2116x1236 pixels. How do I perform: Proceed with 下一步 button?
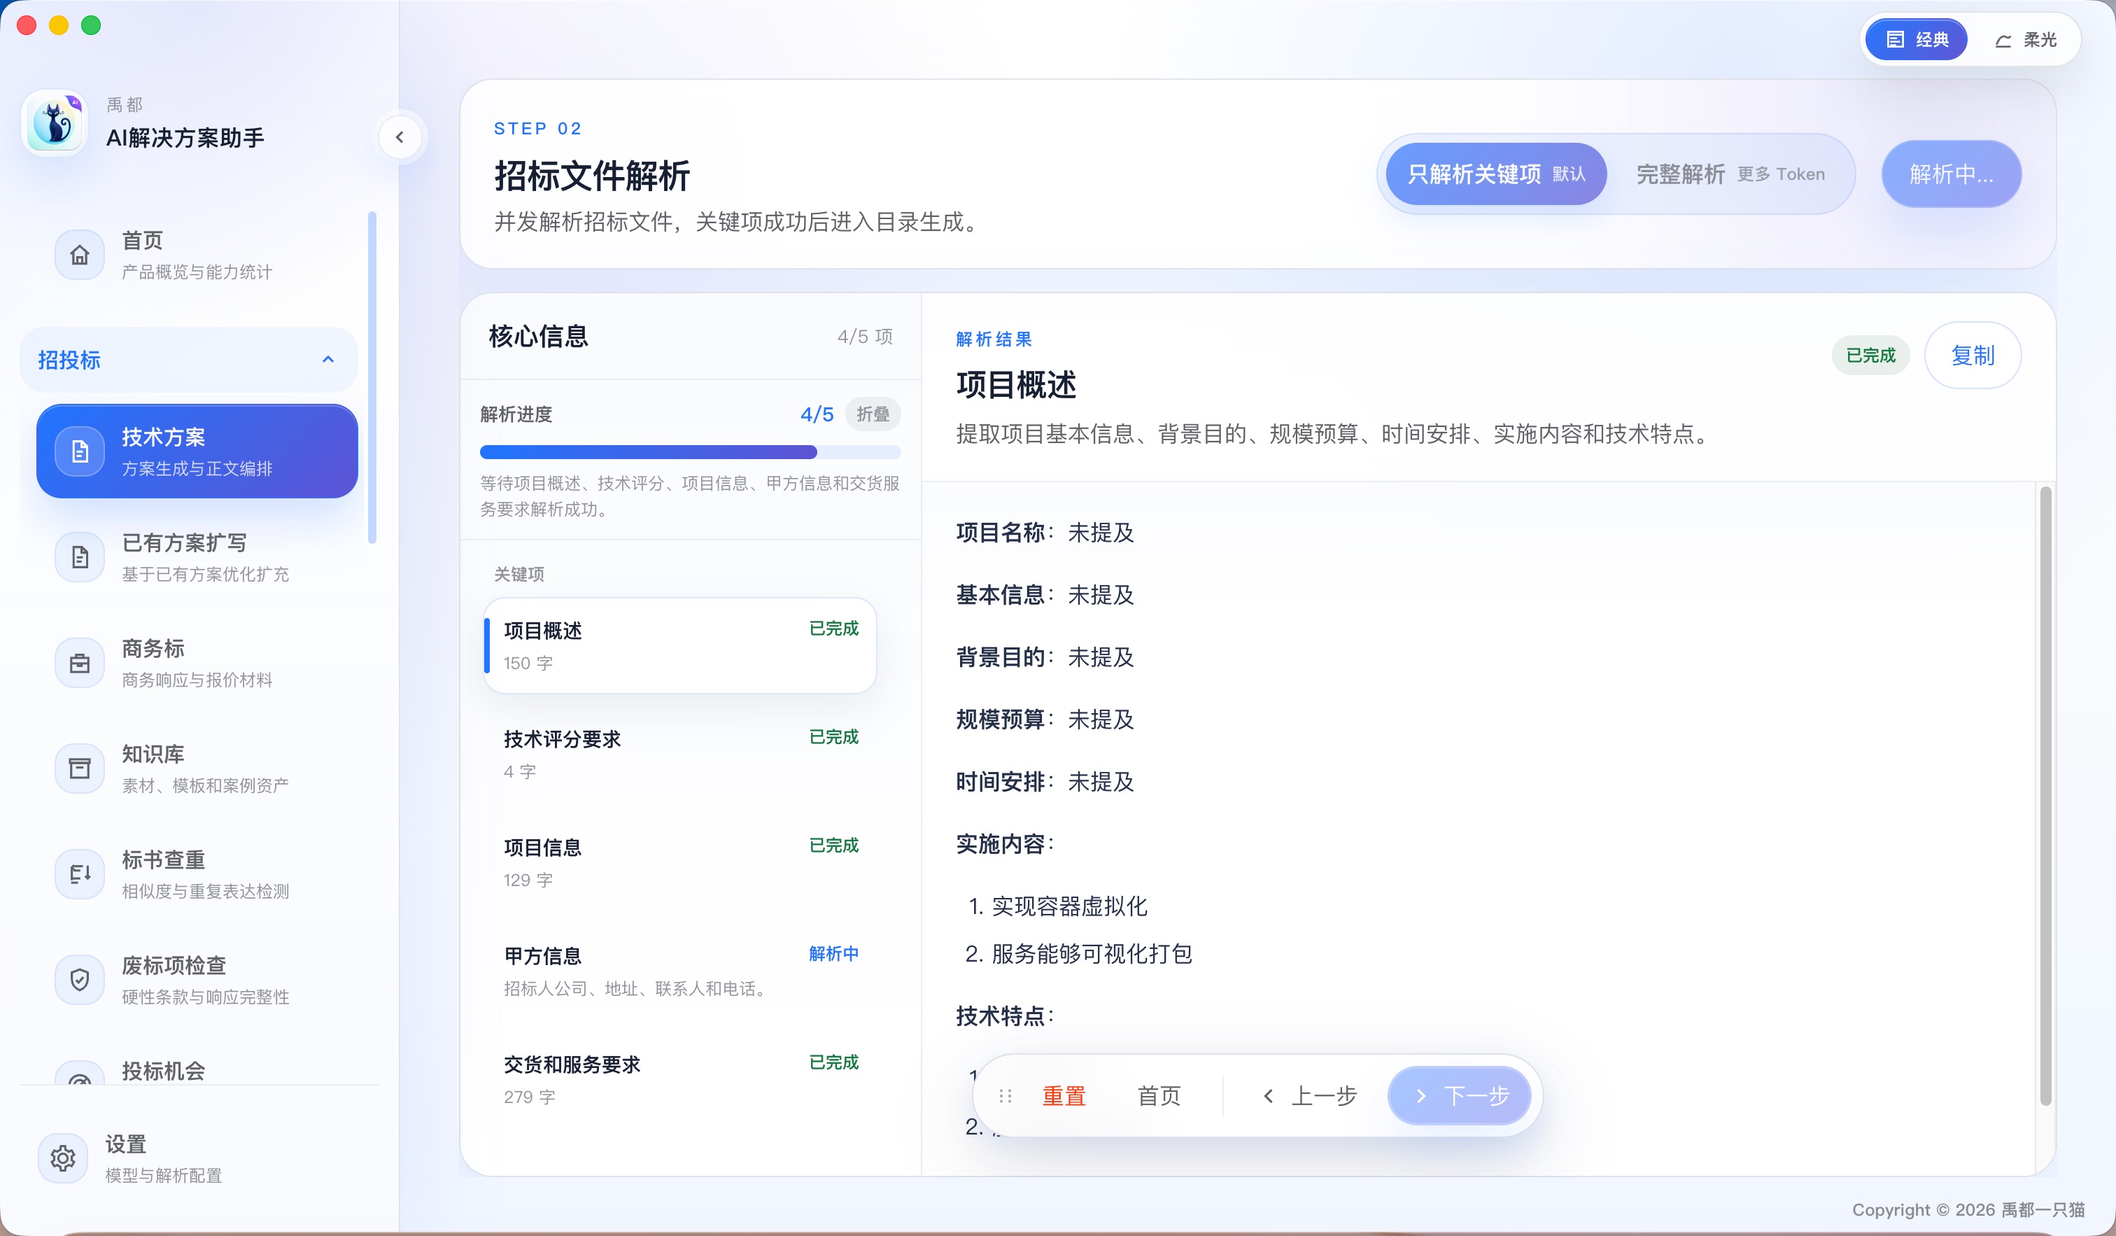click(x=1460, y=1096)
